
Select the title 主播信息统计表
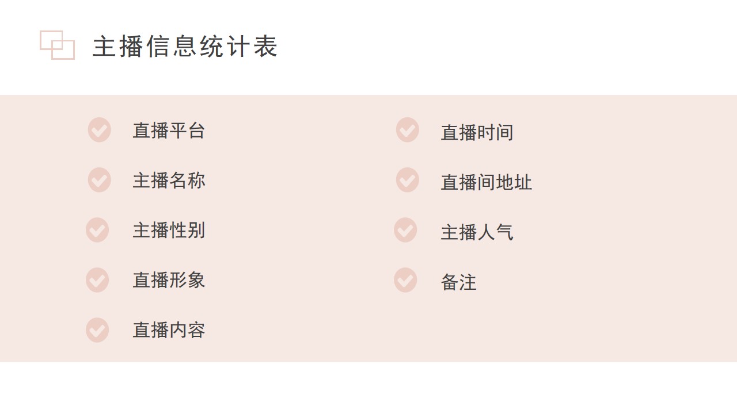pyautogui.click(x=185, y=47)
